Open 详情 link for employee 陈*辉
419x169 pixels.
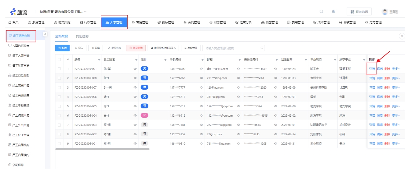point(372,68)
